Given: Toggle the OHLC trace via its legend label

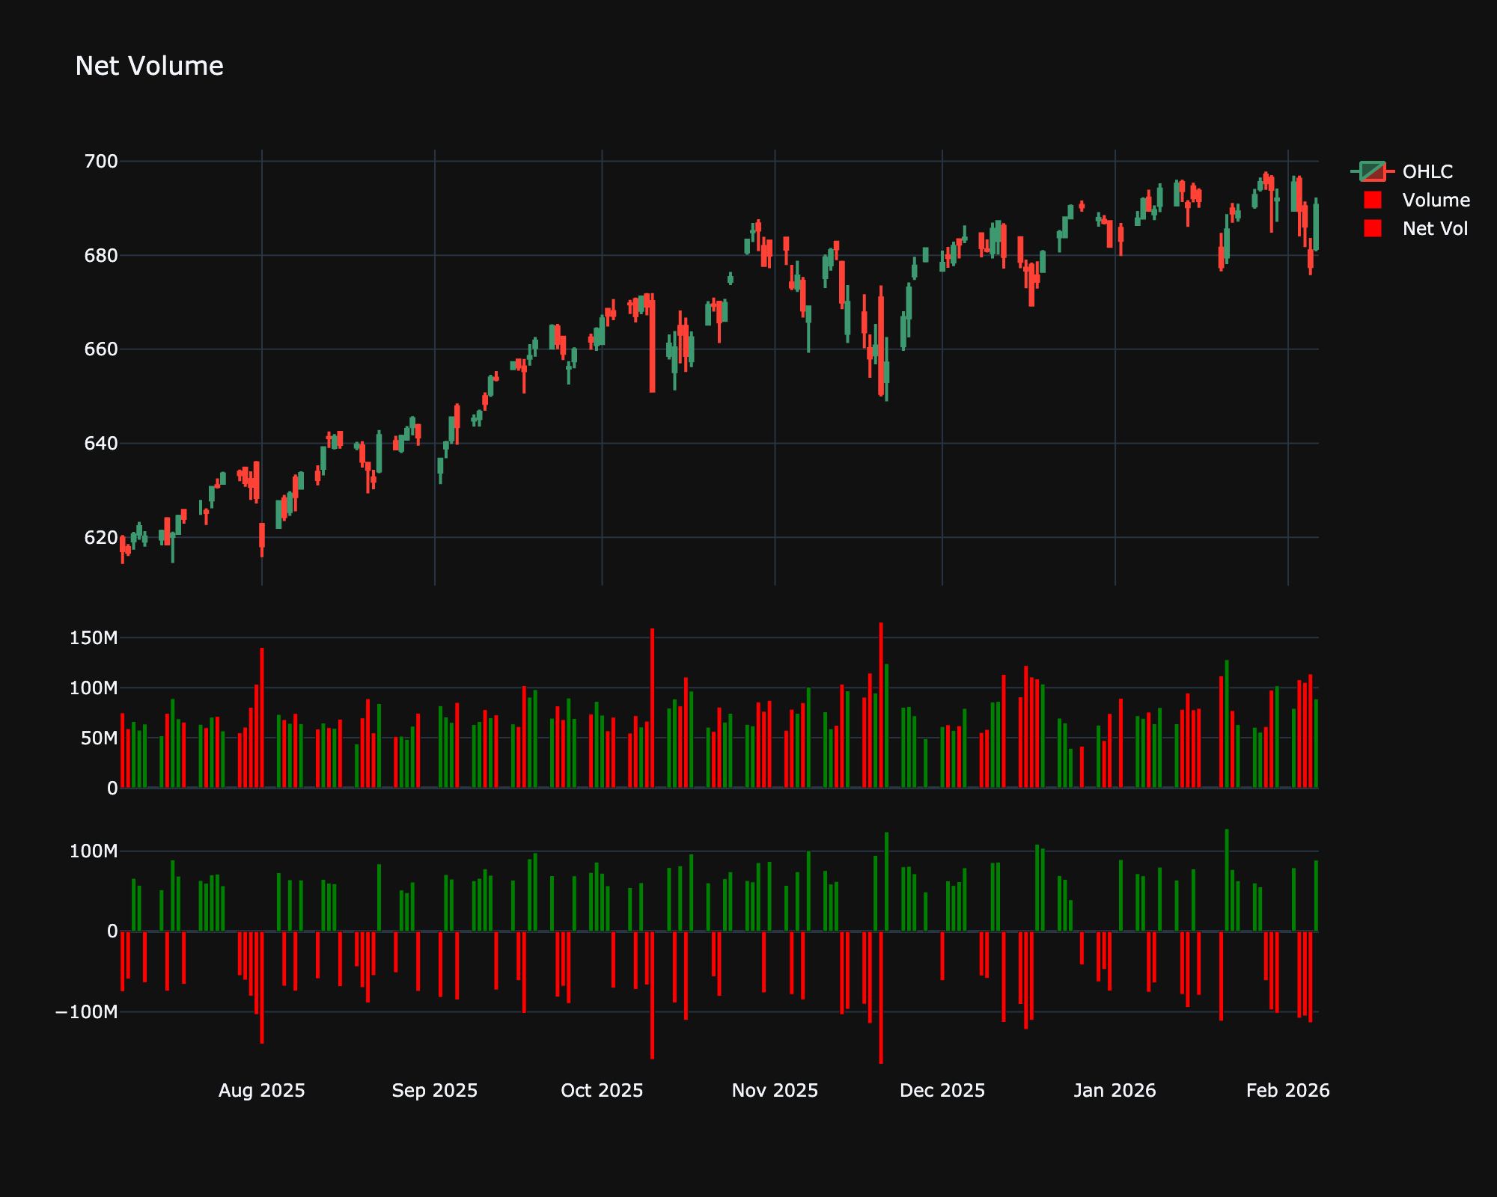Looking at the screenshot, I should pyautogui.click(x=1427, y=171).
